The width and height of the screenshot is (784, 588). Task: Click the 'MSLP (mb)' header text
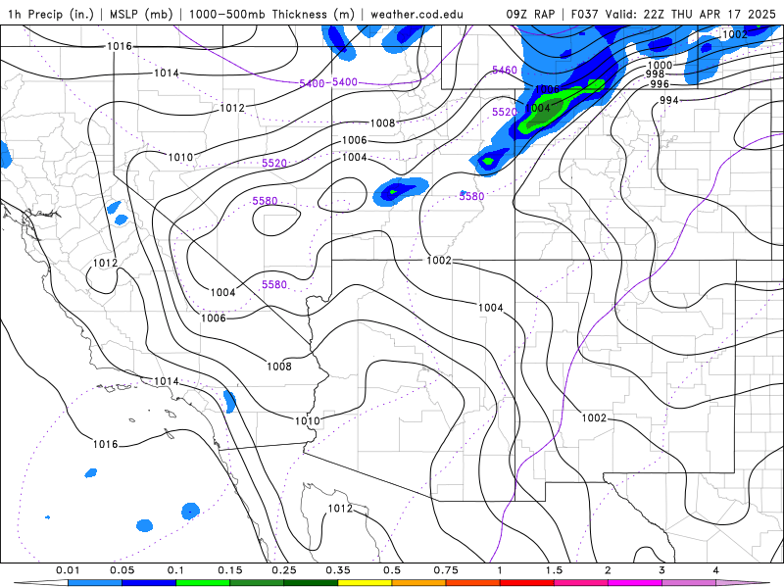tap(139, 14)
